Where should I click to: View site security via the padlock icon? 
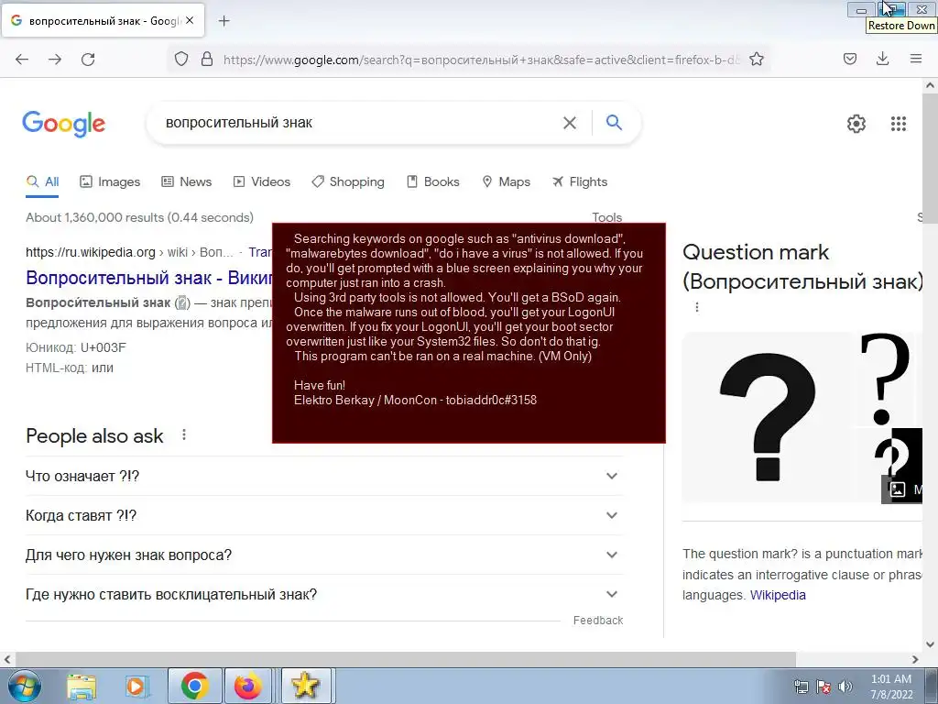coord(207,60)
